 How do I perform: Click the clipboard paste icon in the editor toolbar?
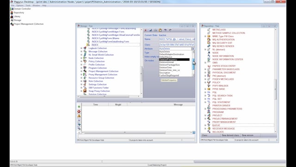click(x=160, y=30)
